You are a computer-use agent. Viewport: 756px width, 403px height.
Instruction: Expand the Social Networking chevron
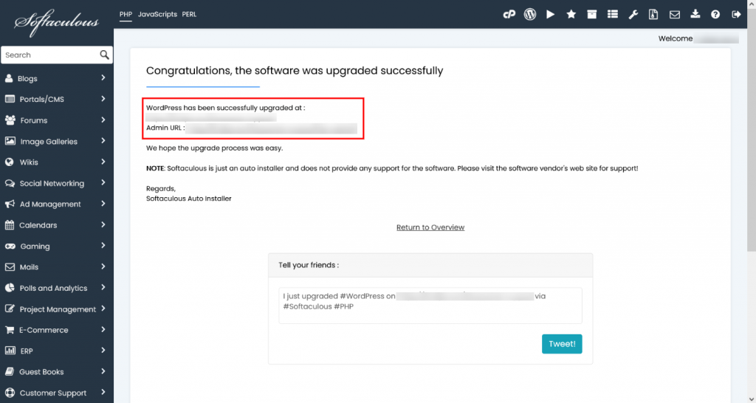pos(103,183)
